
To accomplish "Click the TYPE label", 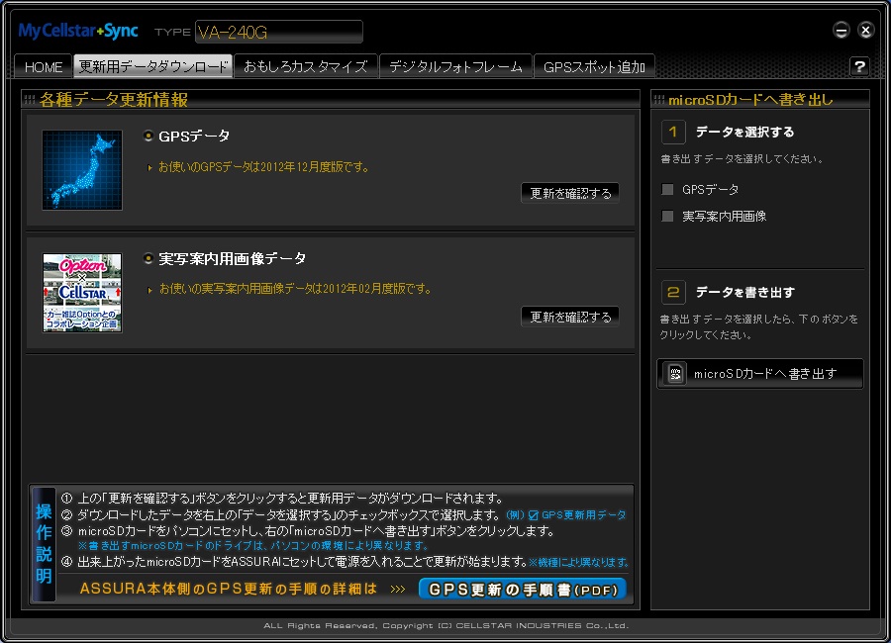I will coord(172,32).
